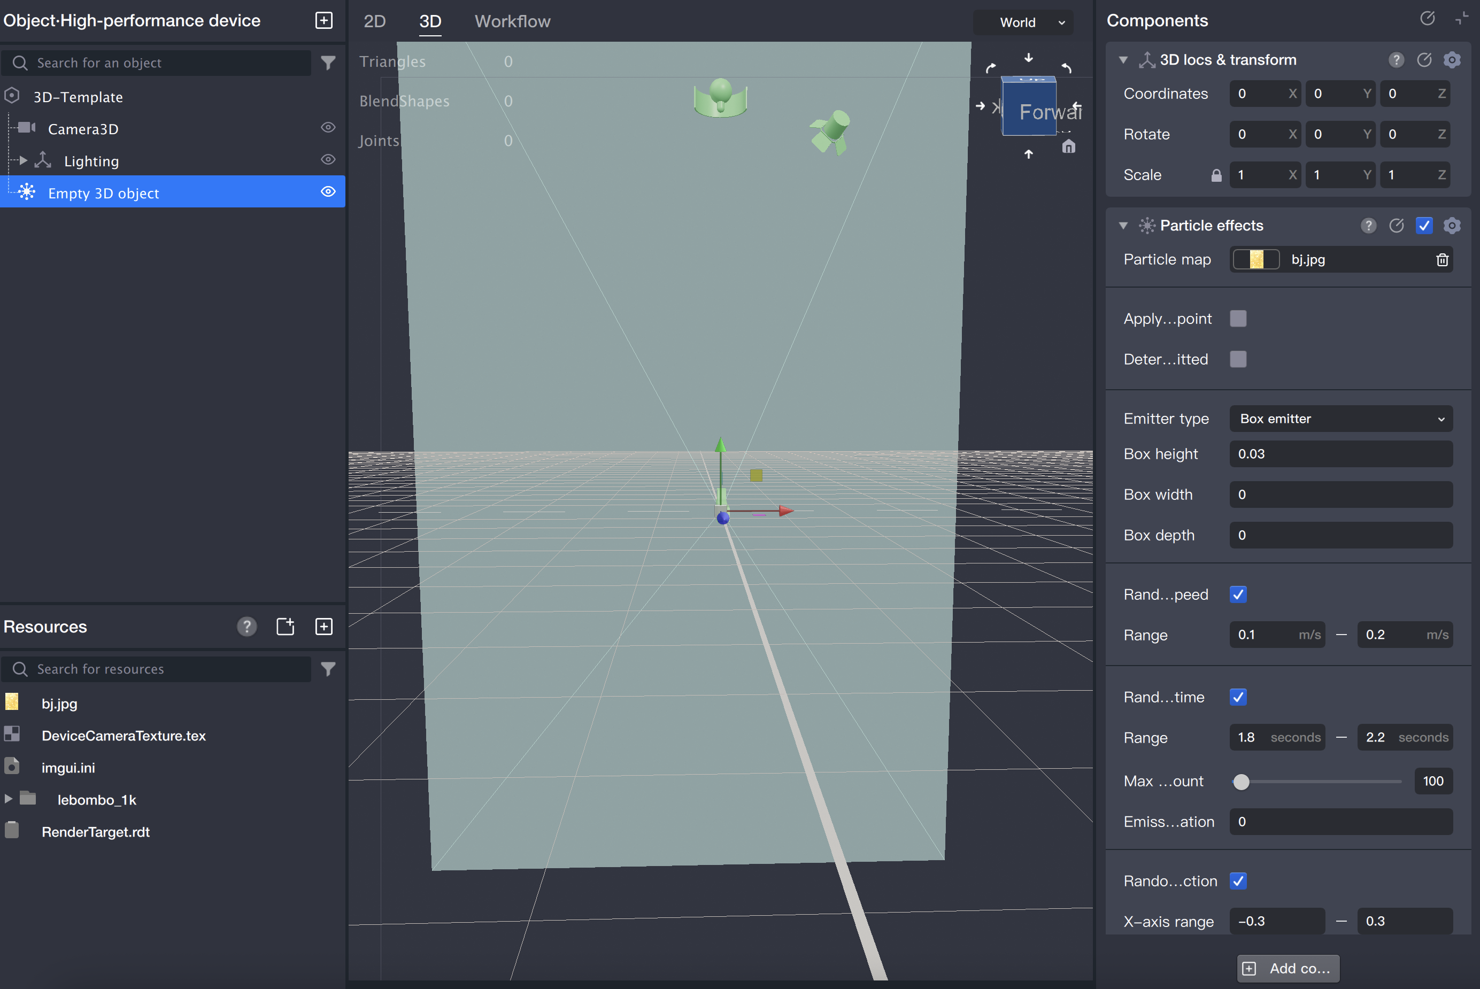Click the Box height input field
The image size is (1480, 989).
click(x=1340, y=454)
